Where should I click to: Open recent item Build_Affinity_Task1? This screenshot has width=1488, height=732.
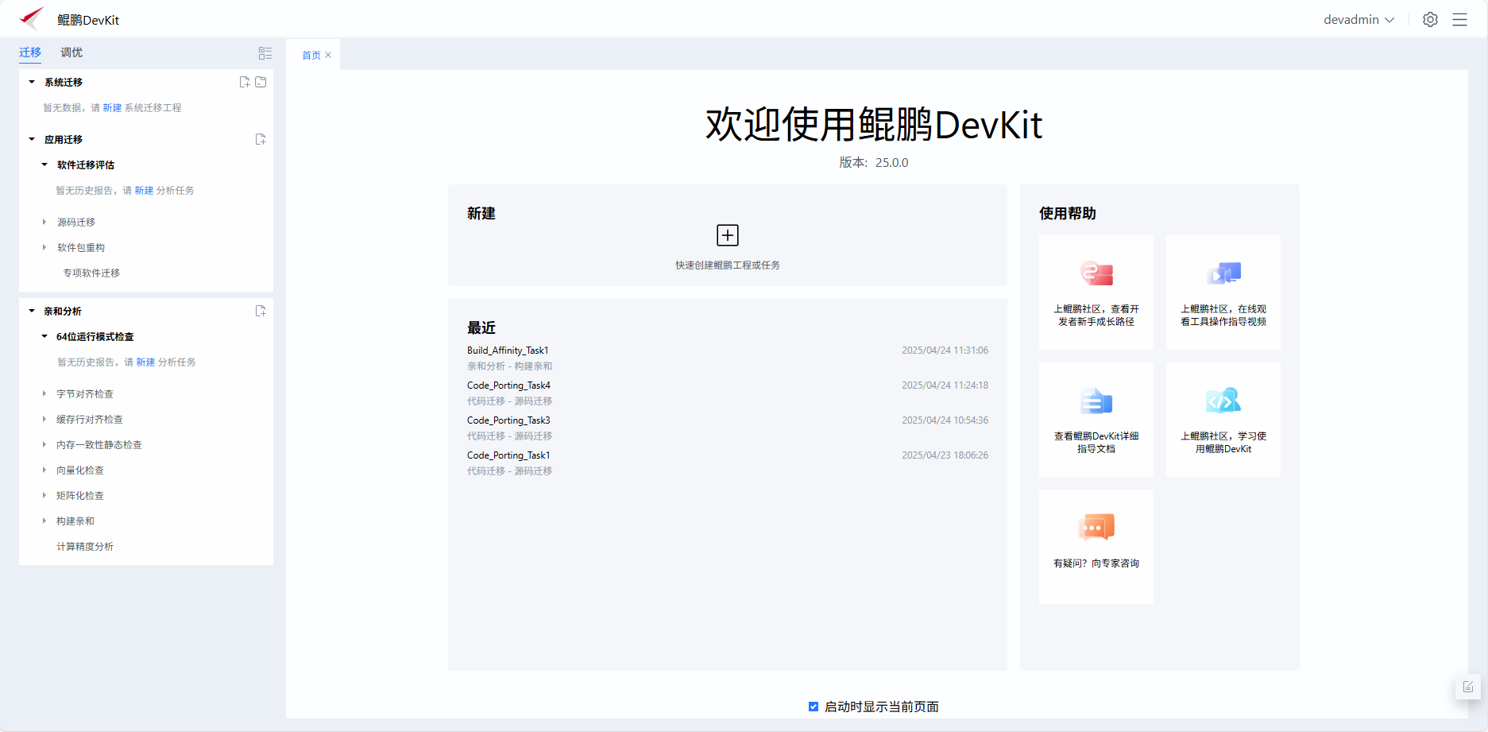[508, 351]
